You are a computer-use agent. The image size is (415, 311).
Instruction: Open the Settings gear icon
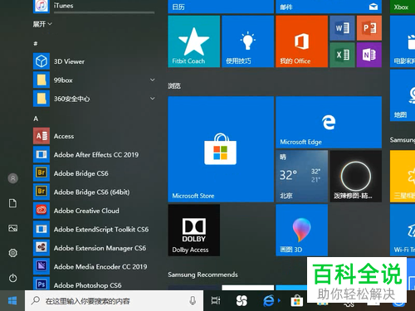coord(12,253)
